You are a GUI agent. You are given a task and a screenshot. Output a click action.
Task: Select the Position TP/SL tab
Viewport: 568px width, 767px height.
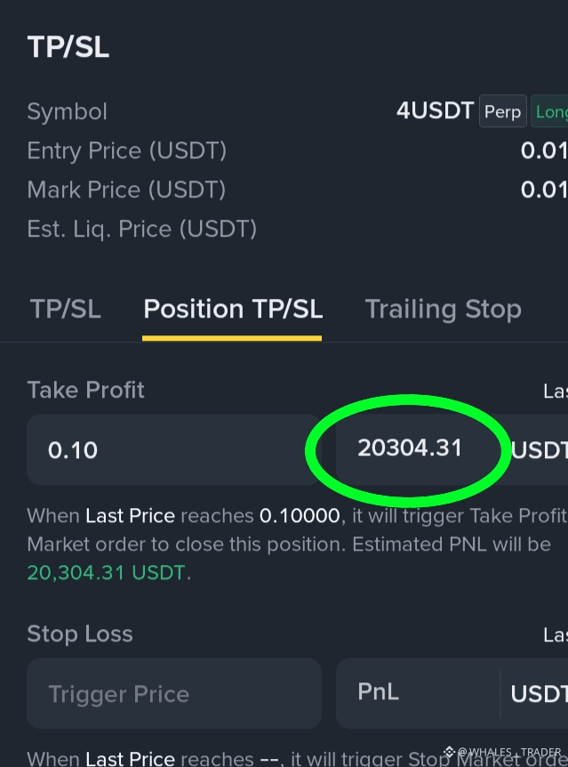[x=233, y=309]
